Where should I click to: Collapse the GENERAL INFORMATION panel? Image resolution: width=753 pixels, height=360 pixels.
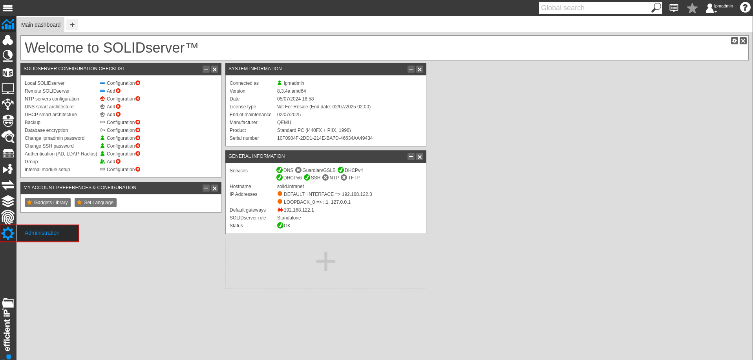411,157
